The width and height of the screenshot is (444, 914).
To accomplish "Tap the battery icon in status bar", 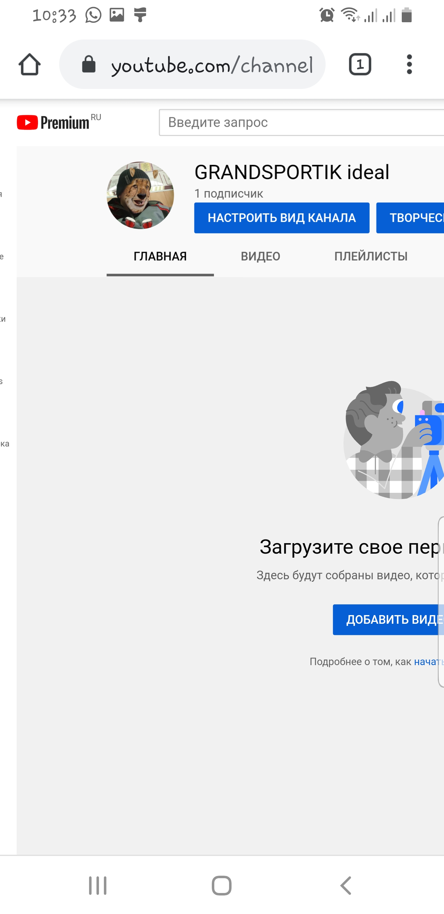I will tap(406, 15).
